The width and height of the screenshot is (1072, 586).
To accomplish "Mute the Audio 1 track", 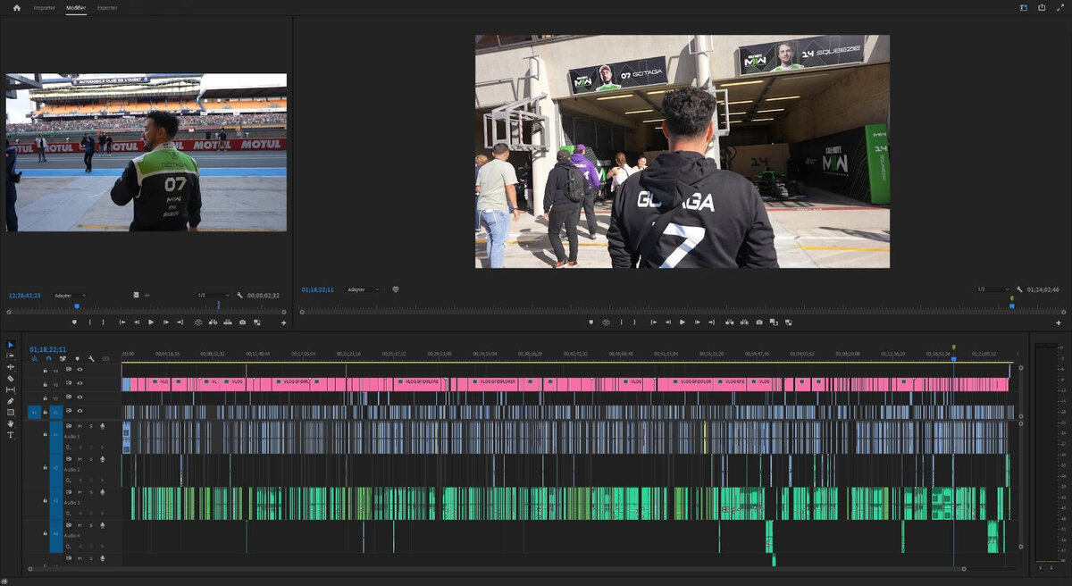I will pos(80,426).
